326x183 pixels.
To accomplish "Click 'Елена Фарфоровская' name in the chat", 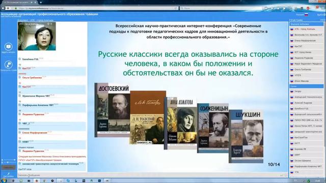I will (35, 133).
